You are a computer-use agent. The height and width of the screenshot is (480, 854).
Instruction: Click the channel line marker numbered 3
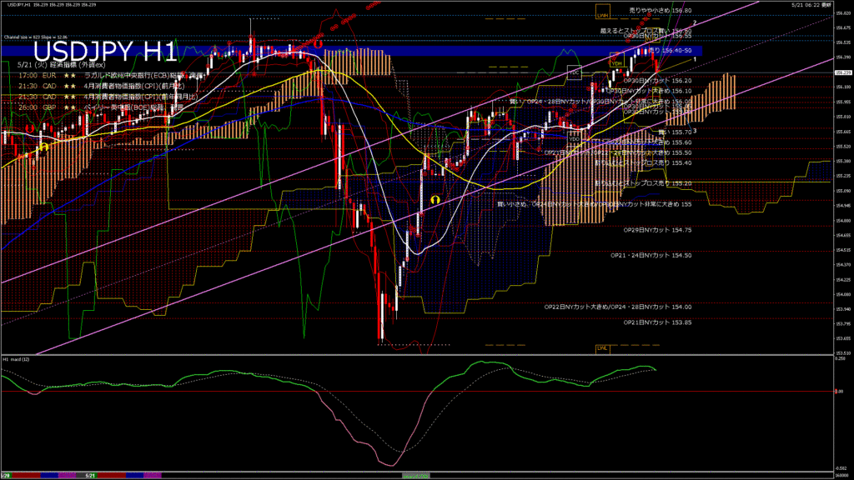point(696,131)
